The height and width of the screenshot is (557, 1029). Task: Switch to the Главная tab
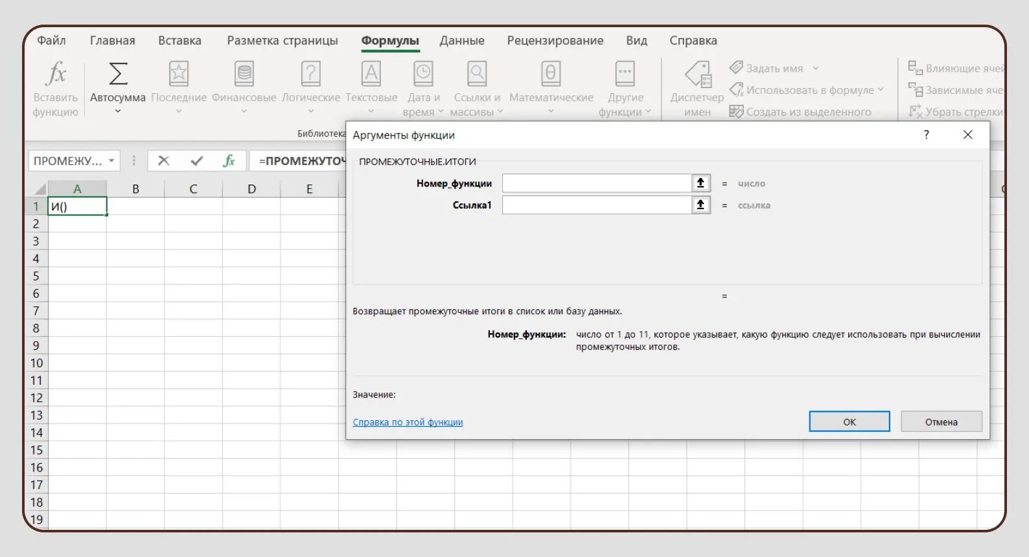point(113,40)
